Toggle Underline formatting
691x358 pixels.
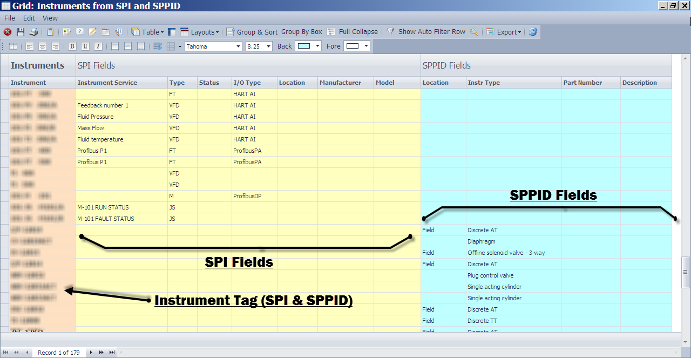coord(85,45)
